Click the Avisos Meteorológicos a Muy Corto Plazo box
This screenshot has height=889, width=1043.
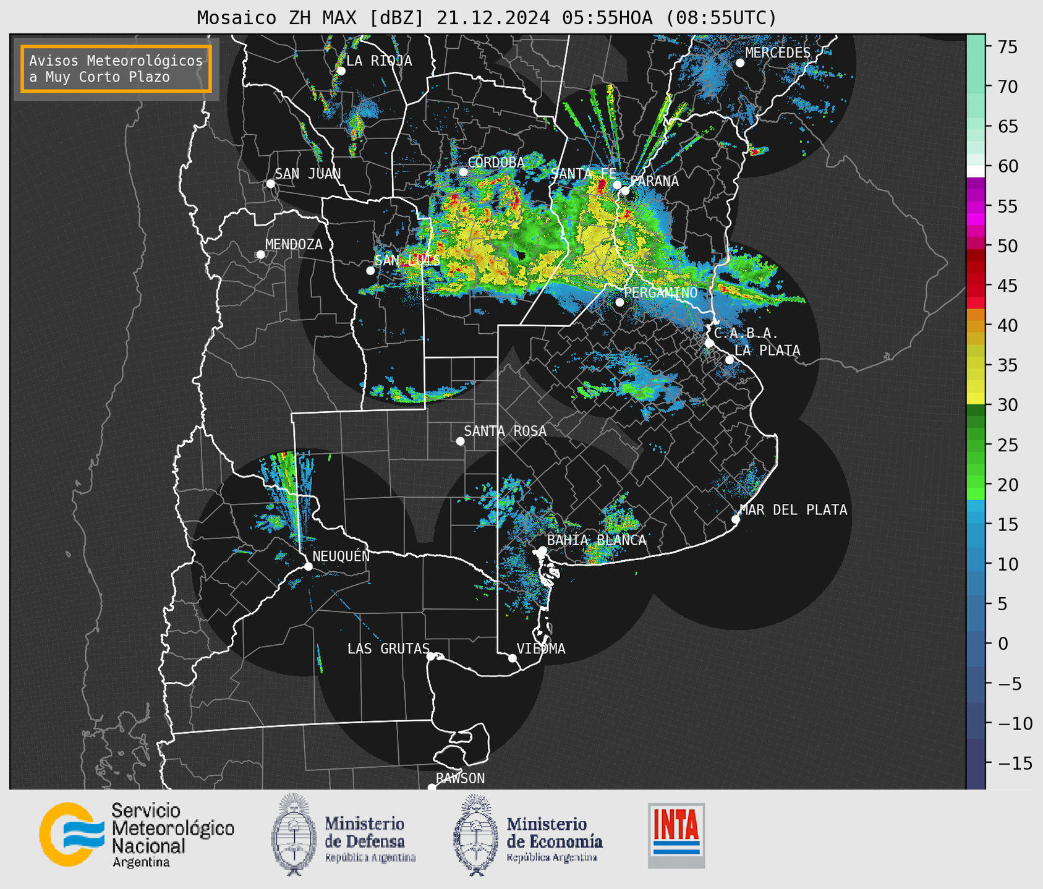(x=116, y=69)
